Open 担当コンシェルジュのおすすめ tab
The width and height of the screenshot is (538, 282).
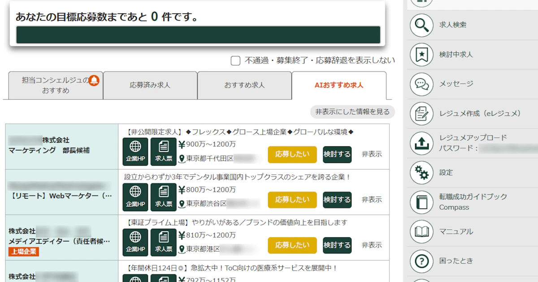click(56, 85)
